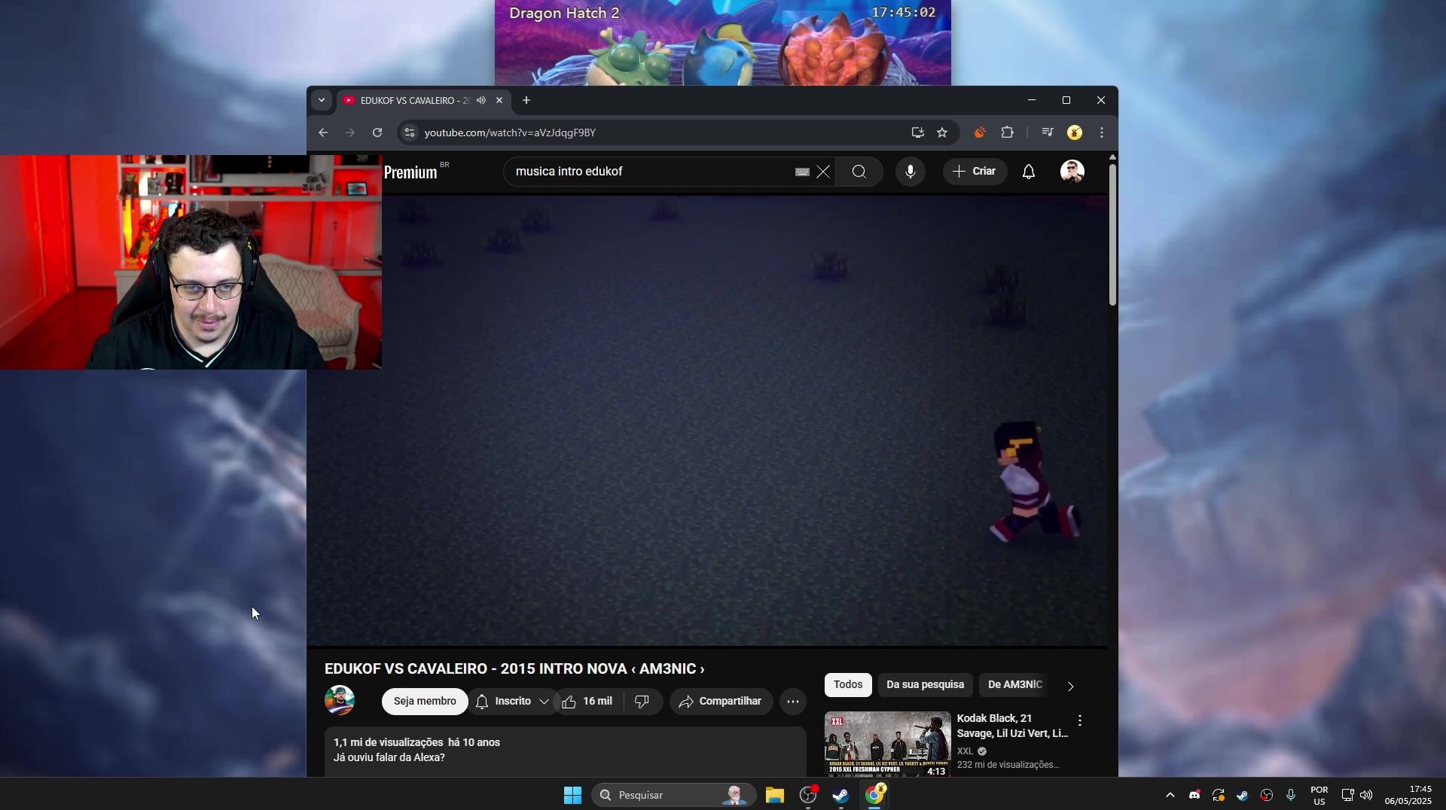
Task: Open the Inscrito subscription dropdown
Action: pos(513,702)
